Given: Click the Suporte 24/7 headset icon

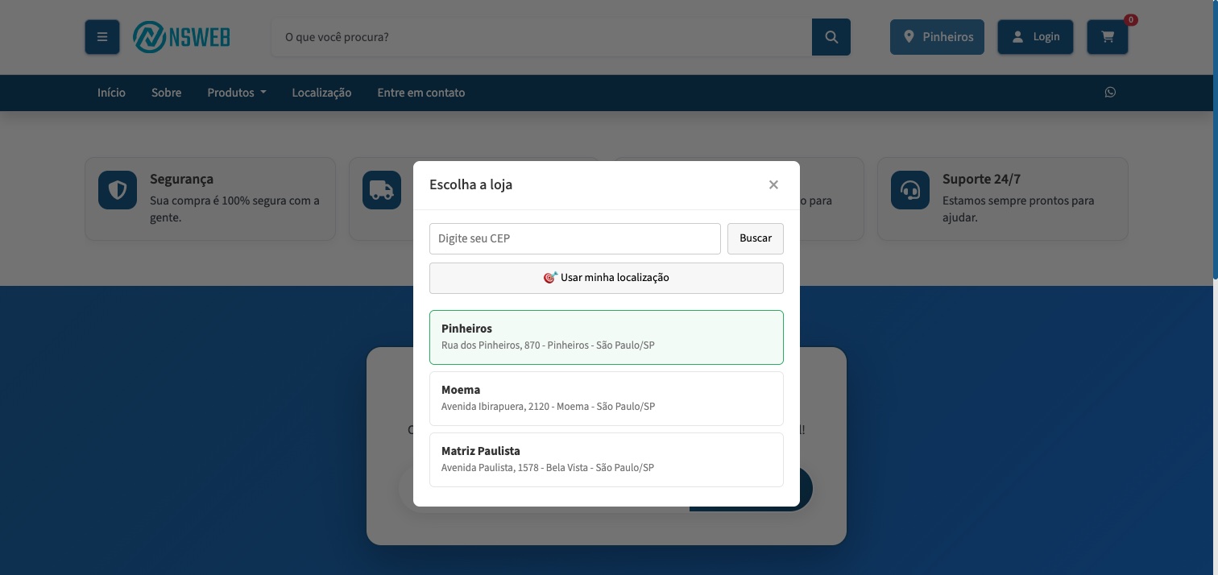Looking at the screenshot, I should coord(910,190).
